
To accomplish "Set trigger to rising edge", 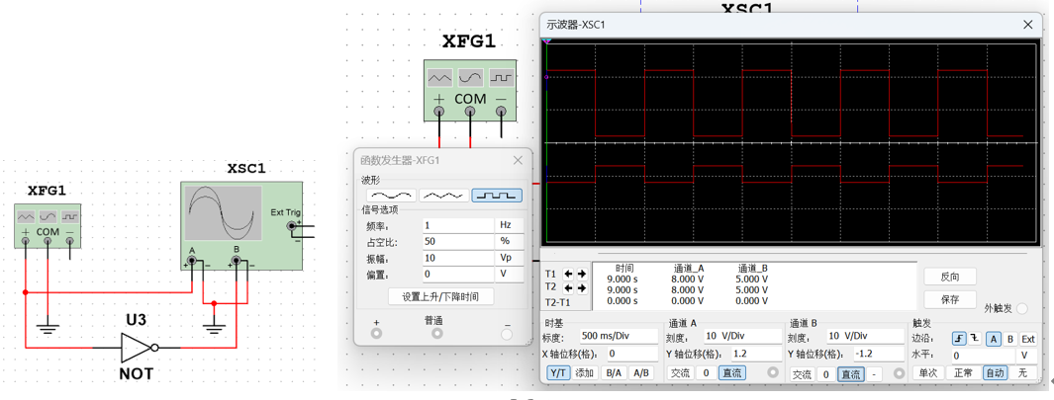I will pos(959,338).
